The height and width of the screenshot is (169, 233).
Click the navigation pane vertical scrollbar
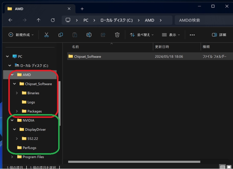pos(60,103)
